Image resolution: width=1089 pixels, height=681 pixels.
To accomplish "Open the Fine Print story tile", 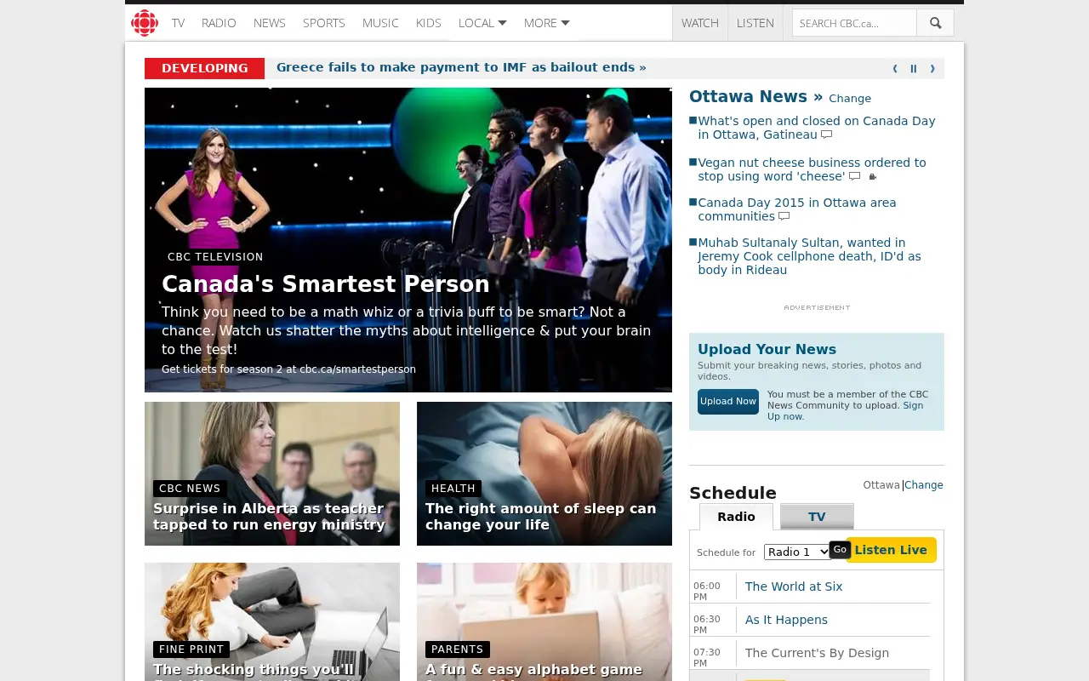I will coord(272,621).
